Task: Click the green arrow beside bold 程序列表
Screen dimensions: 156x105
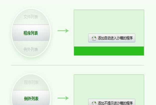Action: [x=63, y=31]
